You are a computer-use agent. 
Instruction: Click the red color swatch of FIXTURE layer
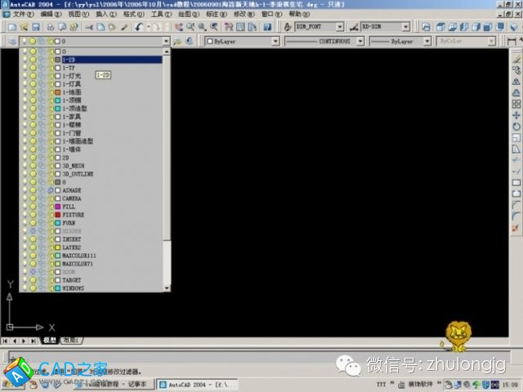click(x=57, y=215)
